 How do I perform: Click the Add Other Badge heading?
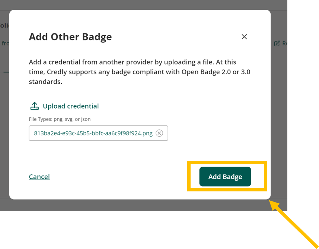tap(70, 37)
